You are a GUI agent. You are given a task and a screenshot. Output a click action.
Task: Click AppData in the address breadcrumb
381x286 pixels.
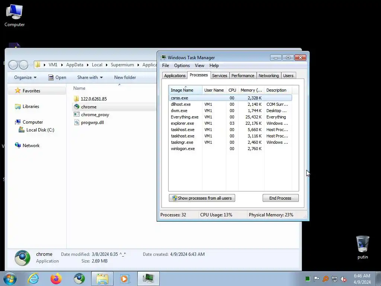74,65
